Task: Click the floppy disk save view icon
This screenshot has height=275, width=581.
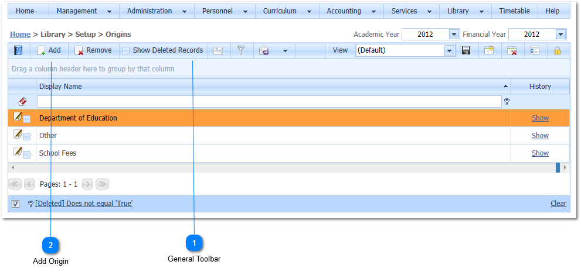Action: click(466, 51)
